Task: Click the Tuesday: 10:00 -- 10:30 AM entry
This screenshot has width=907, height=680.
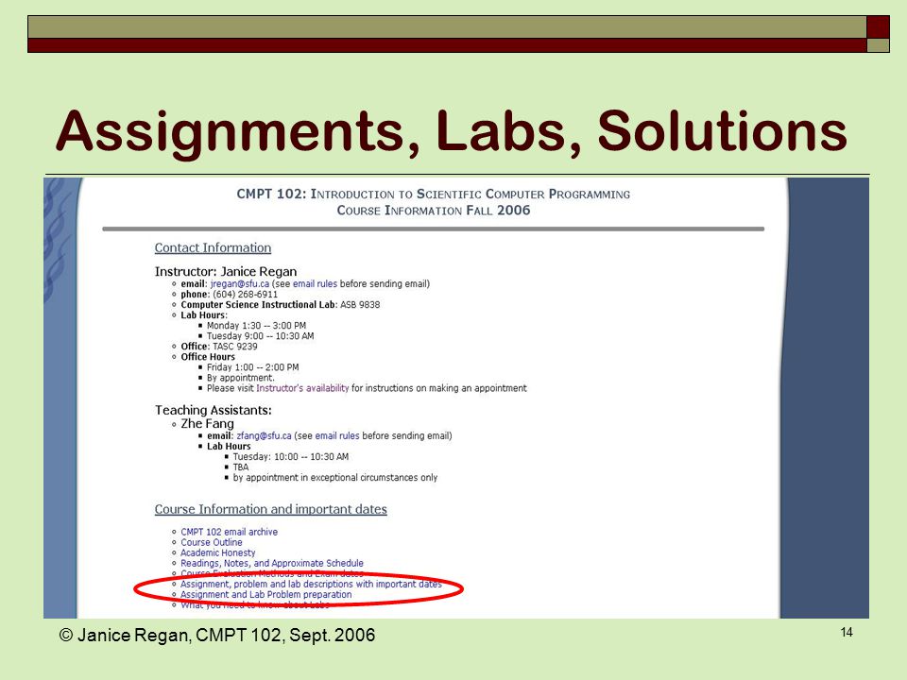Action: tap(290, 457)
